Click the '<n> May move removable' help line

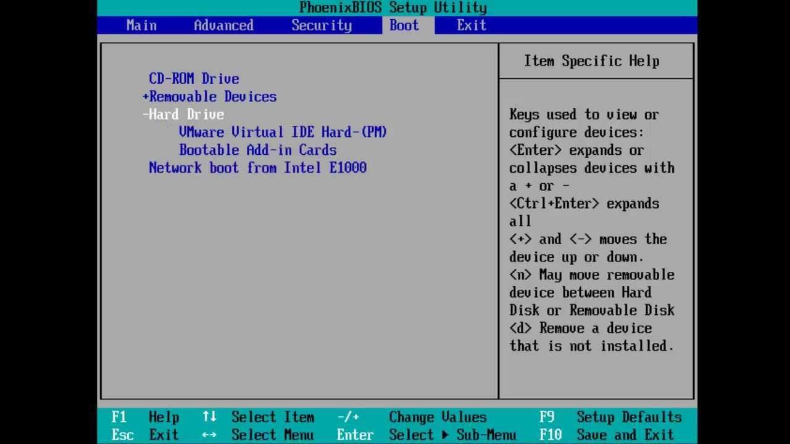(x=592, y=275)
